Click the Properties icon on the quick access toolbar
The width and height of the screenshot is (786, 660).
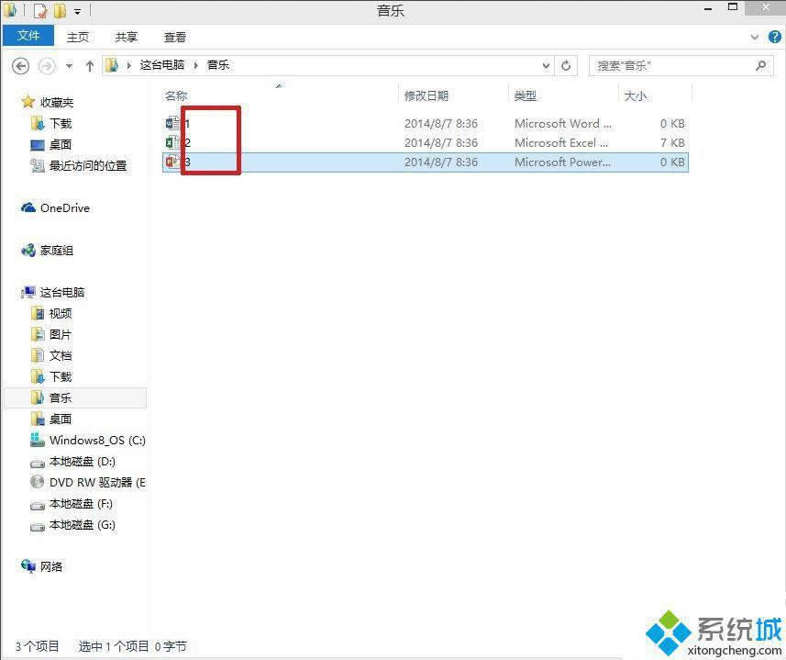(x=39, y=11)
